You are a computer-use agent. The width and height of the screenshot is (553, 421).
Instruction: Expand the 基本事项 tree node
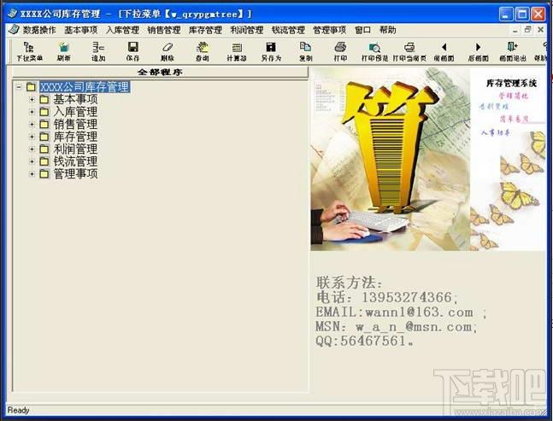coord(32,100)
